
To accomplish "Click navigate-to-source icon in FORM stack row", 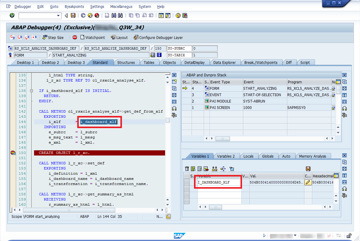I will (334, 89).
